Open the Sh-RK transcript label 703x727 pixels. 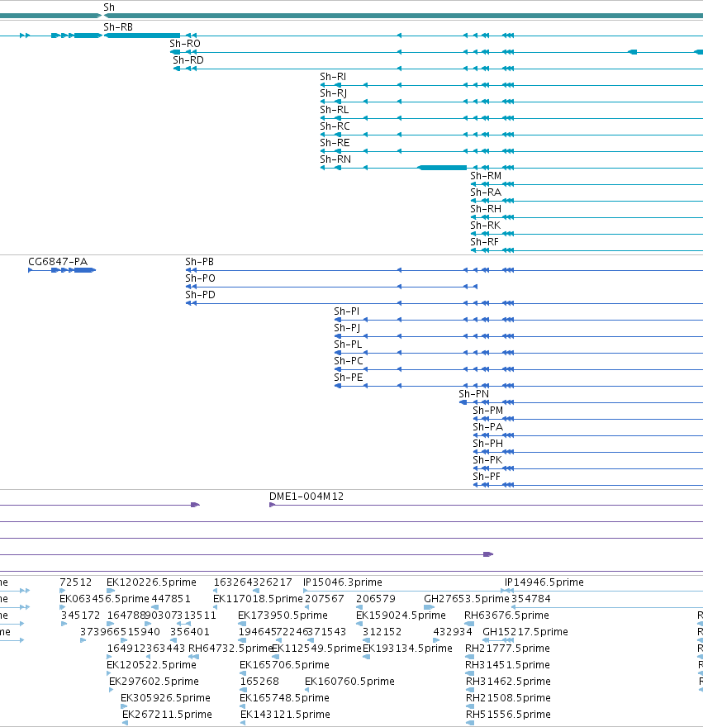pyautogui.click(x=486, y=226)
